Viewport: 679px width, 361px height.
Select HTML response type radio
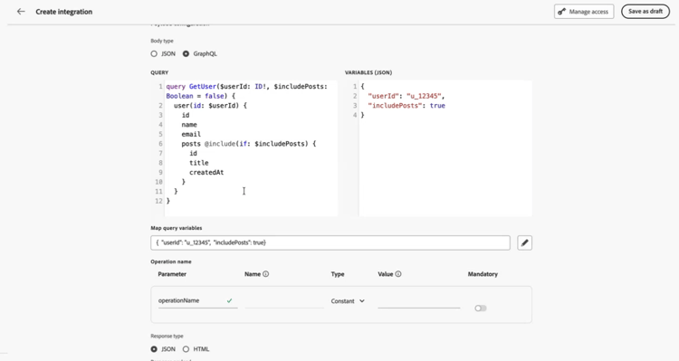pyautogui.click(x=186, y=349)
